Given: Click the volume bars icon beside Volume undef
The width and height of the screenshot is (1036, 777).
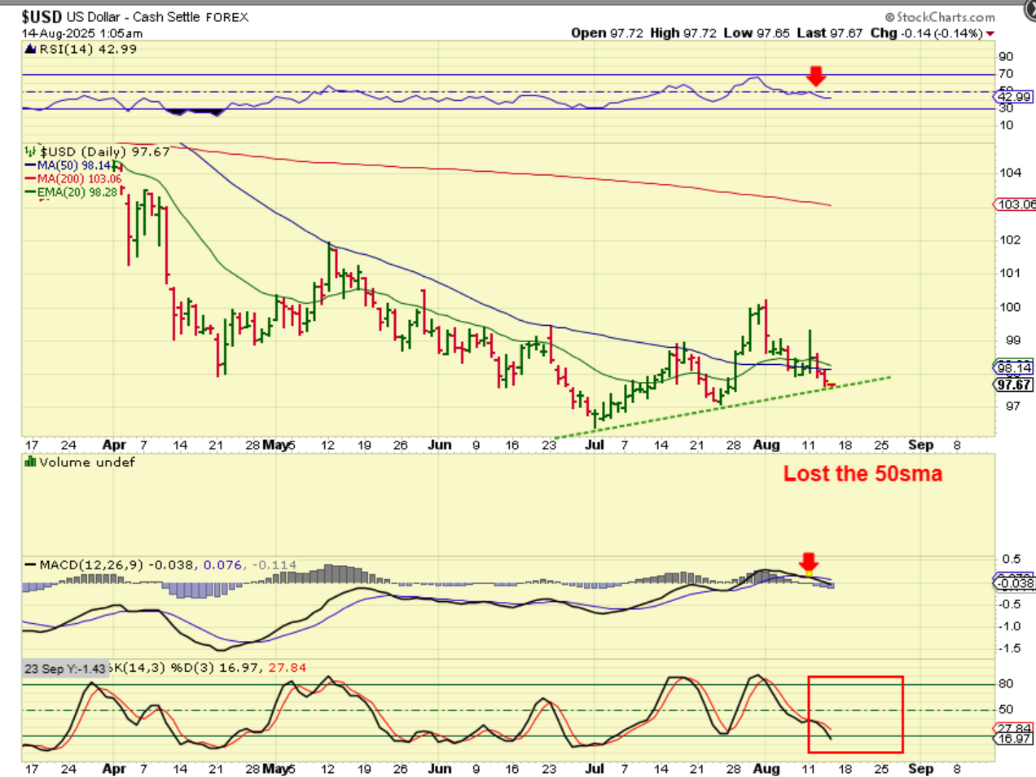Looking at the screenshot, I should pos(31,462).
